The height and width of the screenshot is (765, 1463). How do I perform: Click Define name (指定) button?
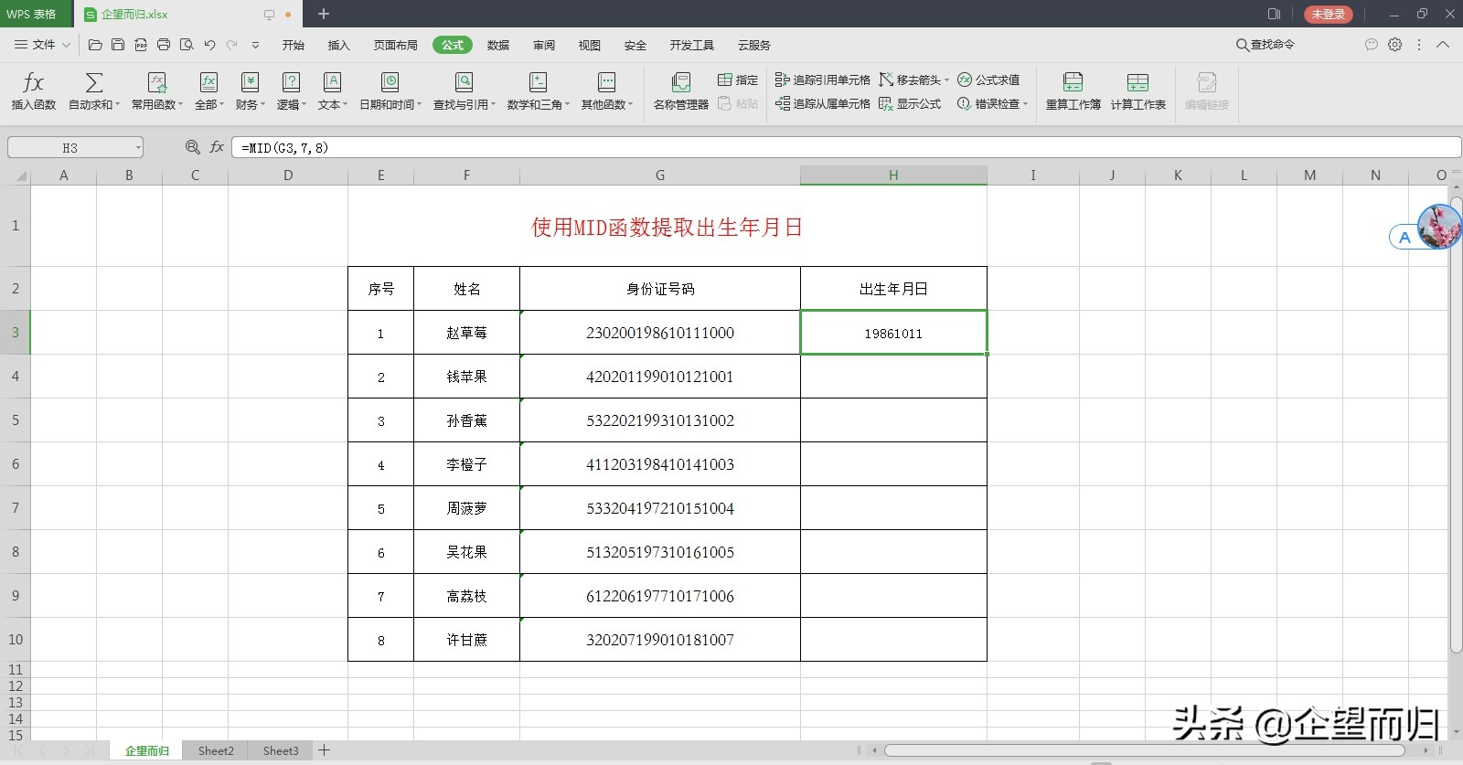coord(738,80)
